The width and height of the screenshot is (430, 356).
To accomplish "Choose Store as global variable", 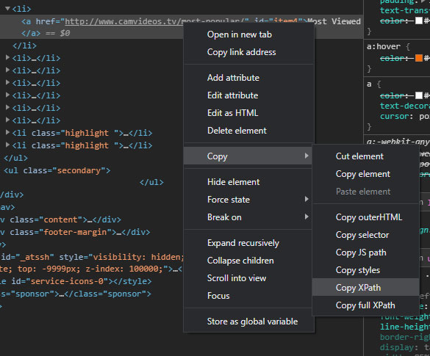I will 248,322.
